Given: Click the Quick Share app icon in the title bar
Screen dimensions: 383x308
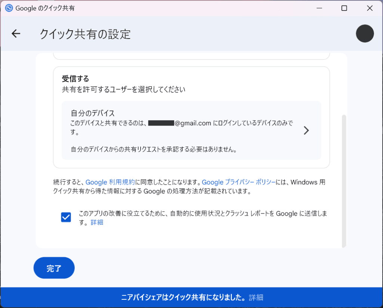Looking at the screenshot, I should [9, 7].
